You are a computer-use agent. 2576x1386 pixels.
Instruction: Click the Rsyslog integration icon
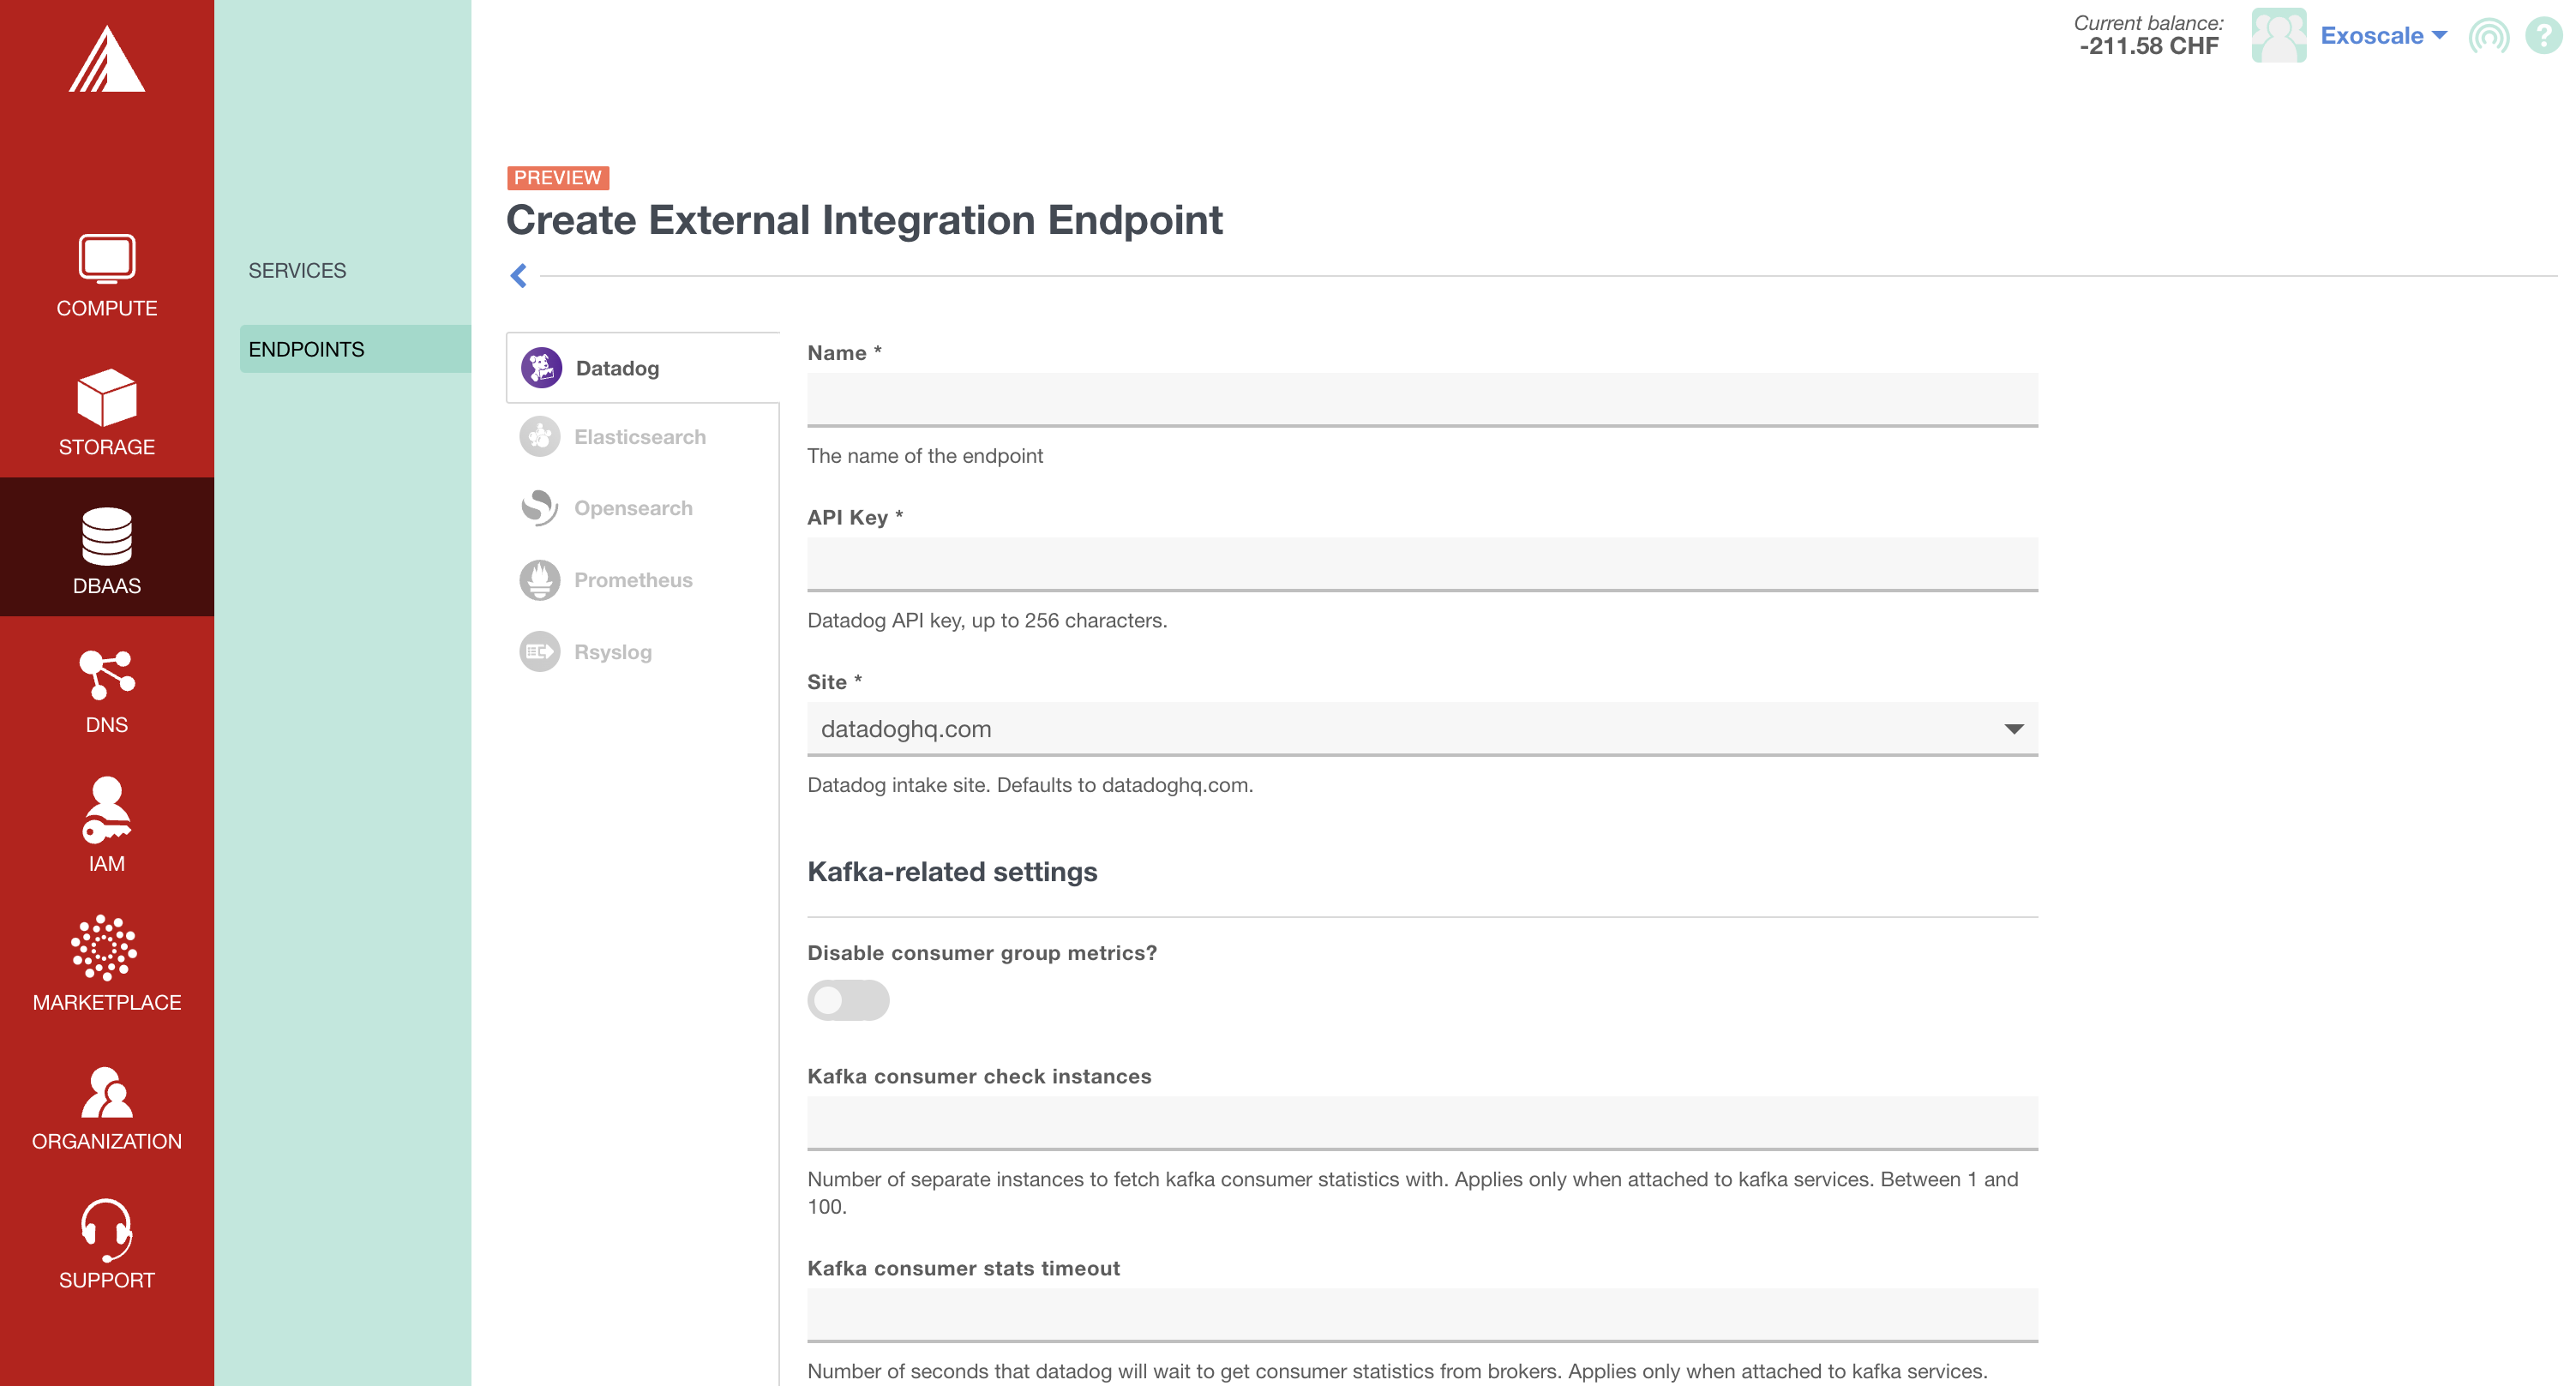point(539,651)
